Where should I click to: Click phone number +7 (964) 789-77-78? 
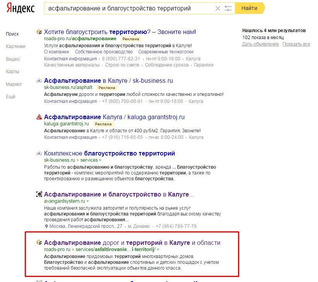(176, 226)
